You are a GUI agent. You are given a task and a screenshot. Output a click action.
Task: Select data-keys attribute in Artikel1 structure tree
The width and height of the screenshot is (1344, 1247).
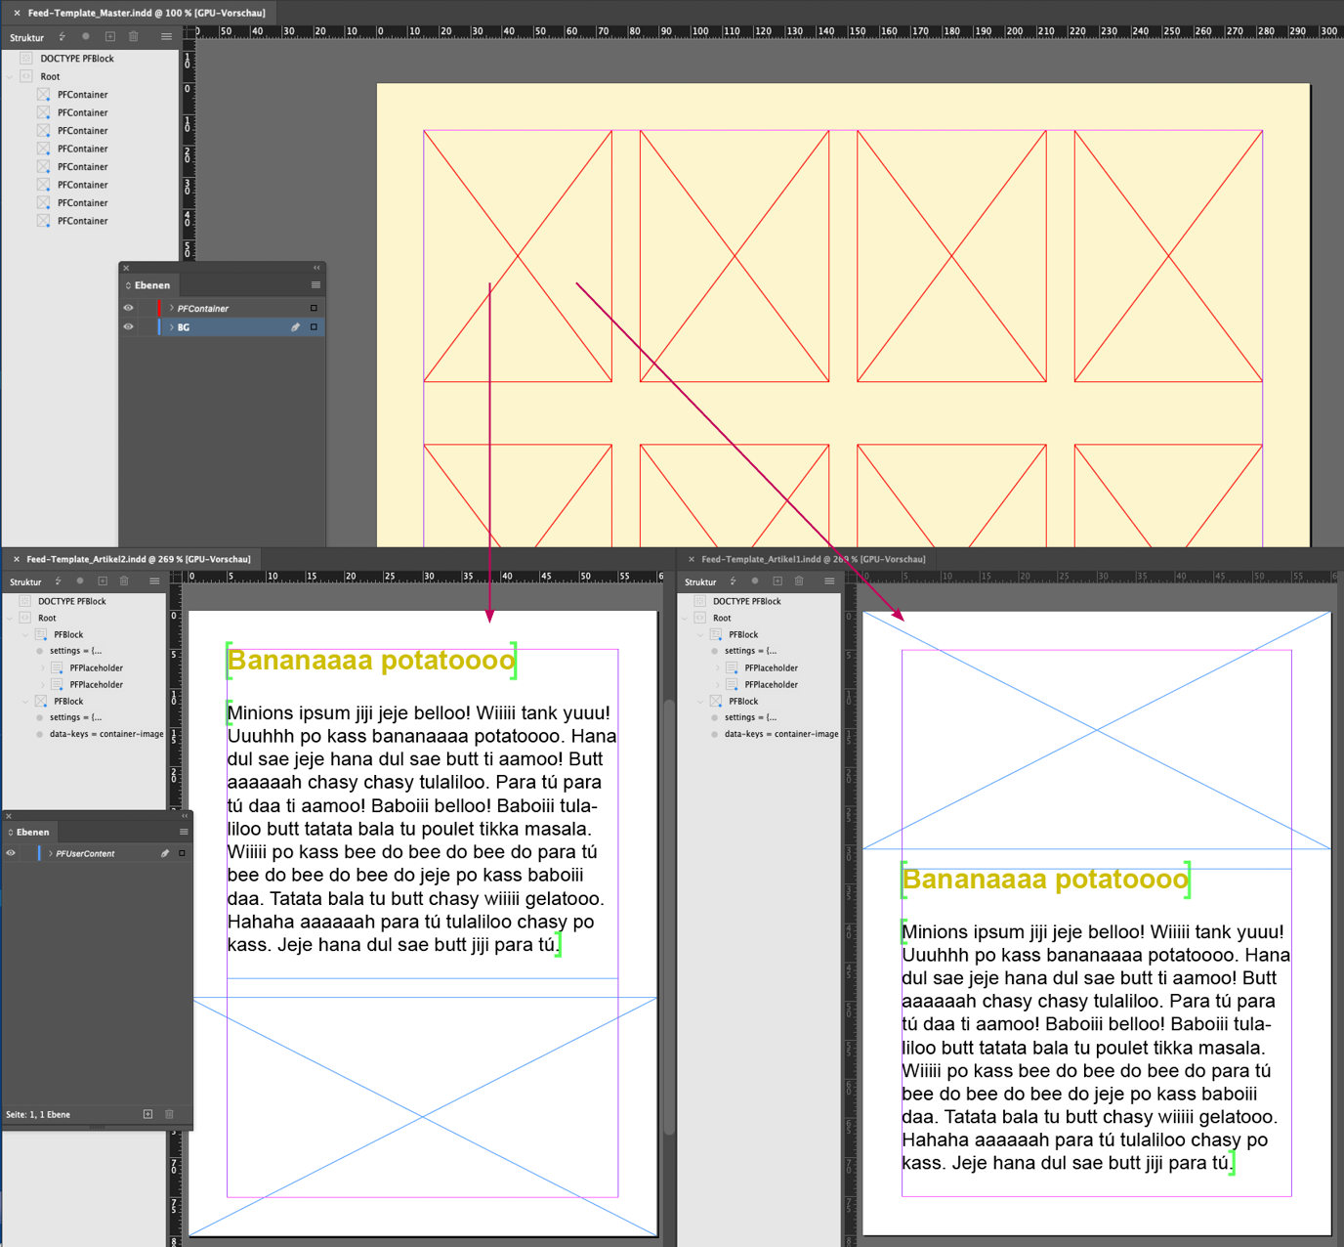780,734
